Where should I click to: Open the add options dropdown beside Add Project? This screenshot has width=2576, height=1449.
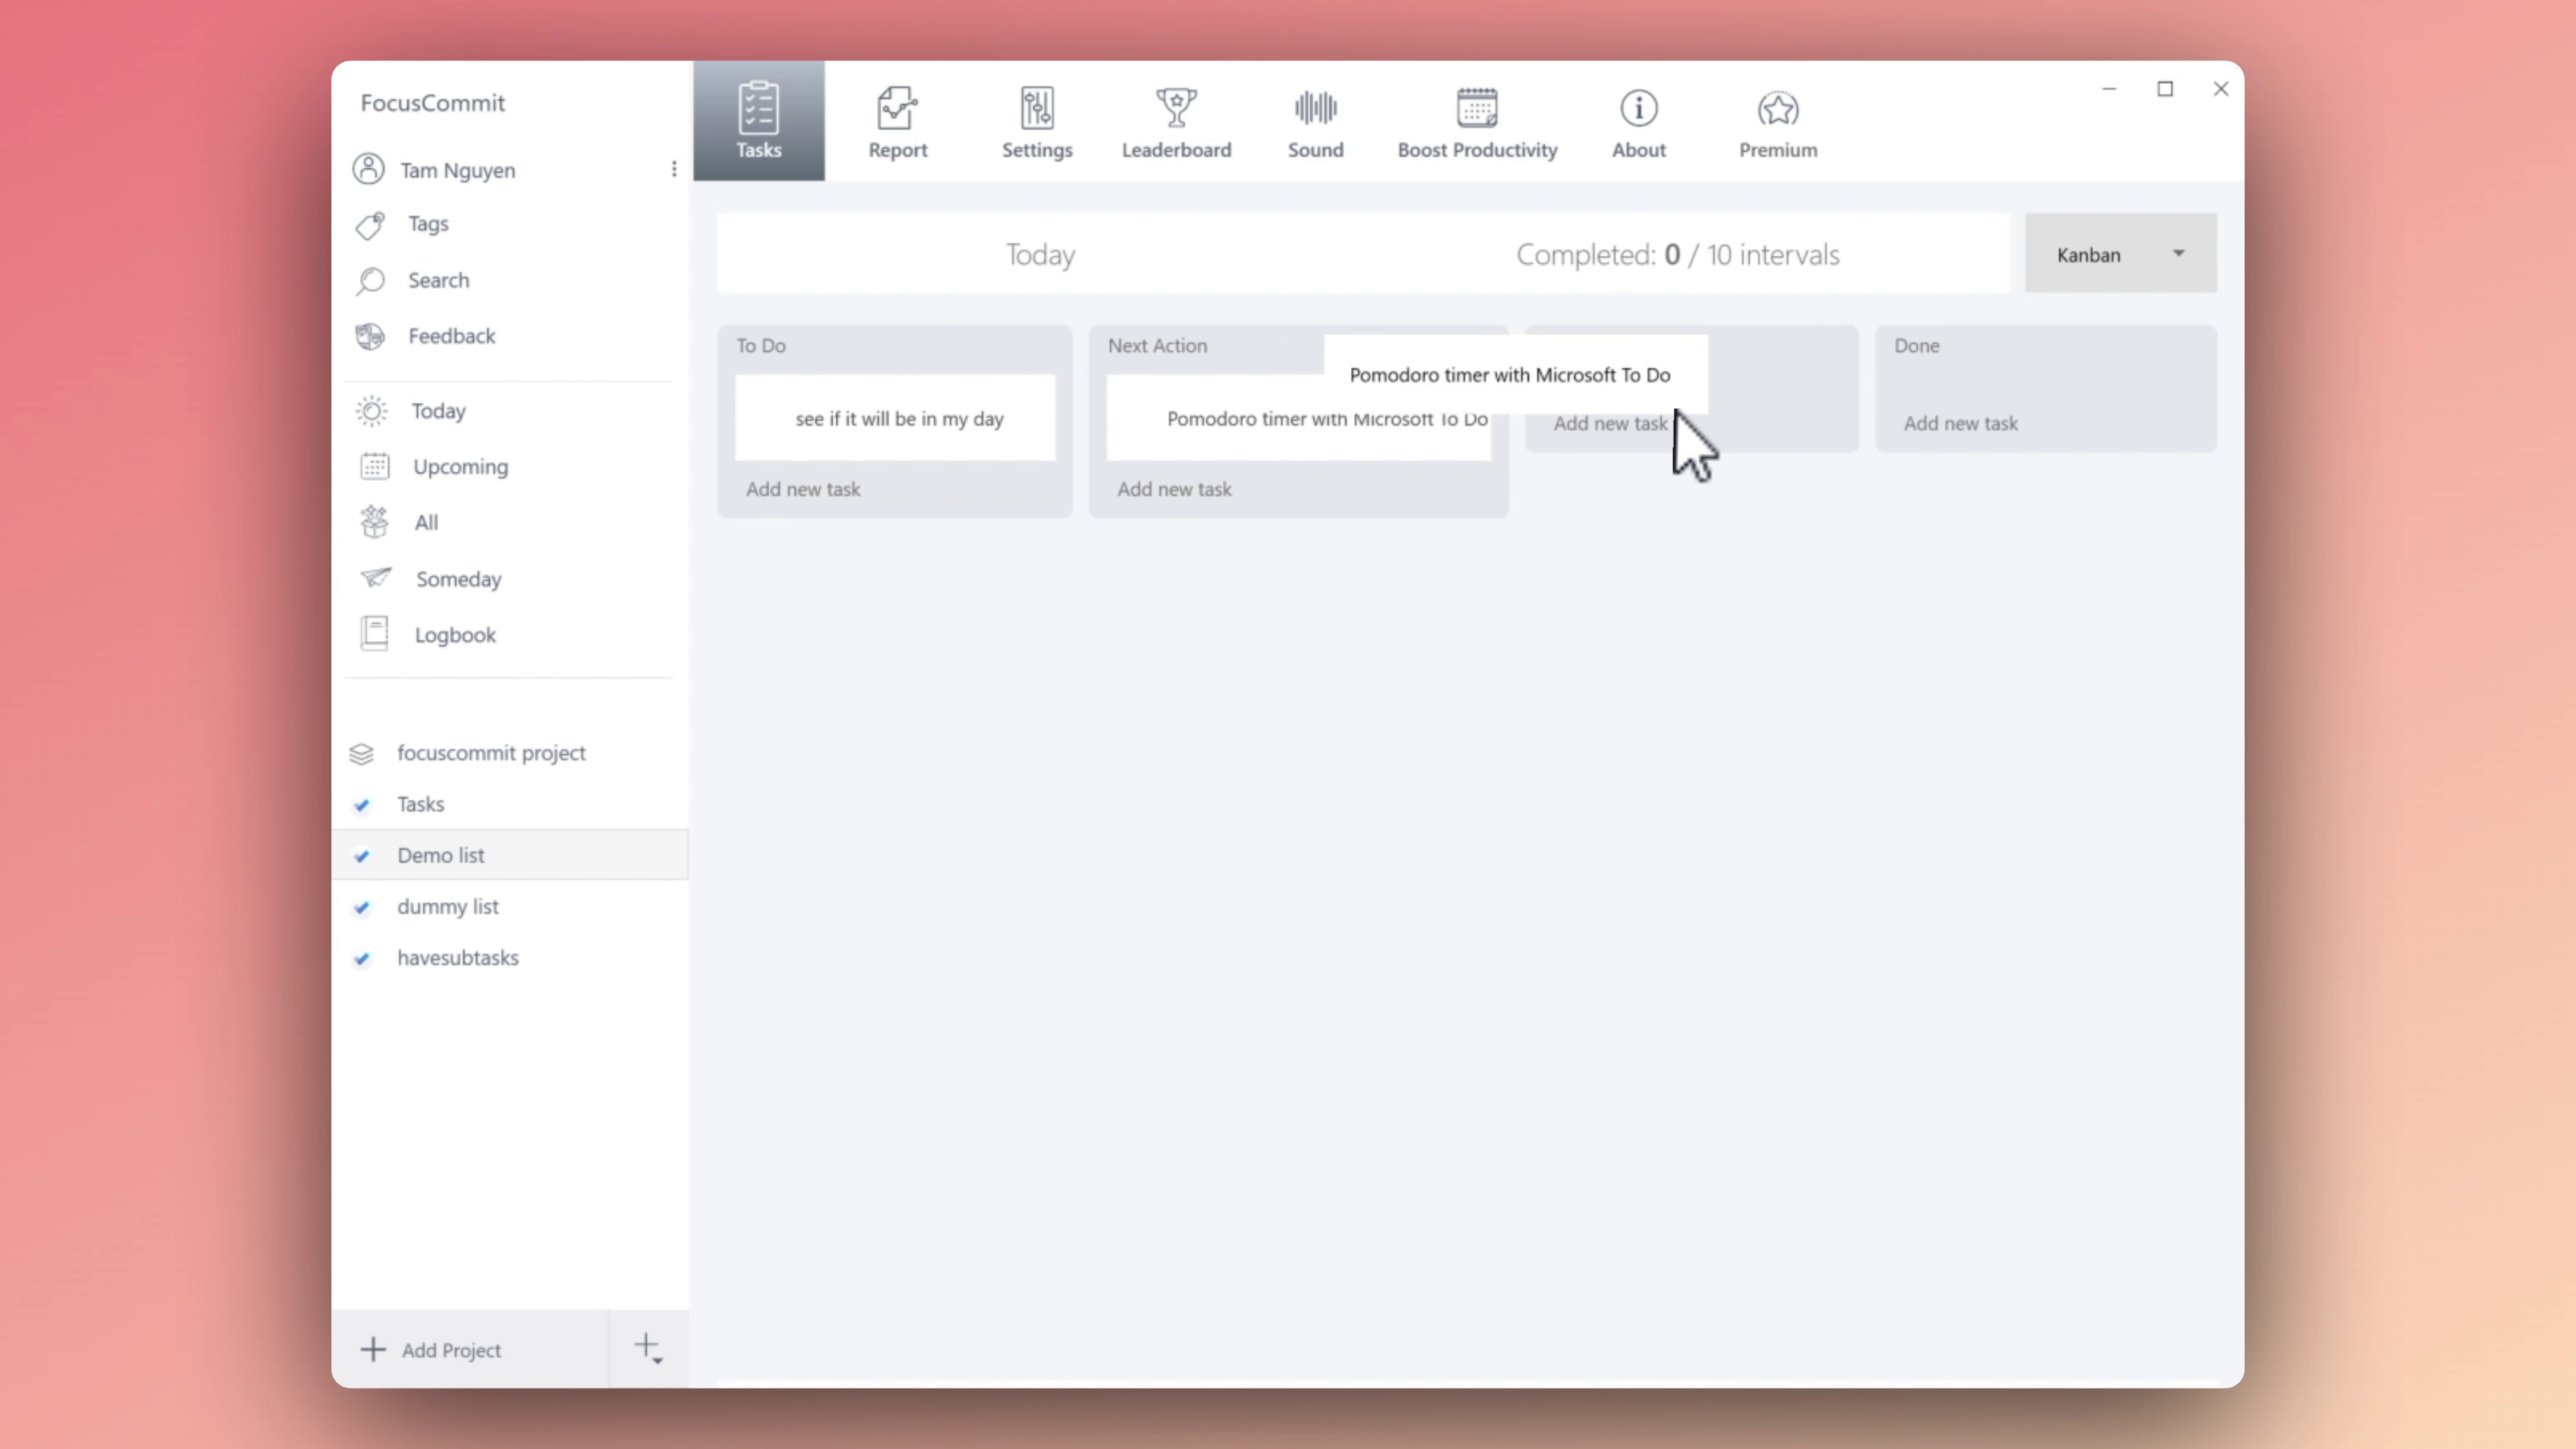[649, 1349]
